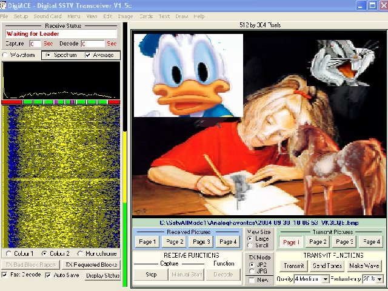
Task: Click the bitmap file path text
Action: point(259,222)
